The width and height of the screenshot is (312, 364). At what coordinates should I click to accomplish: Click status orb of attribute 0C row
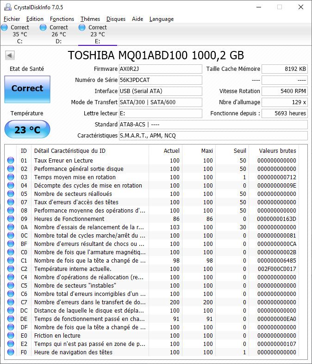pyautogui.click(x=11, y=235)
